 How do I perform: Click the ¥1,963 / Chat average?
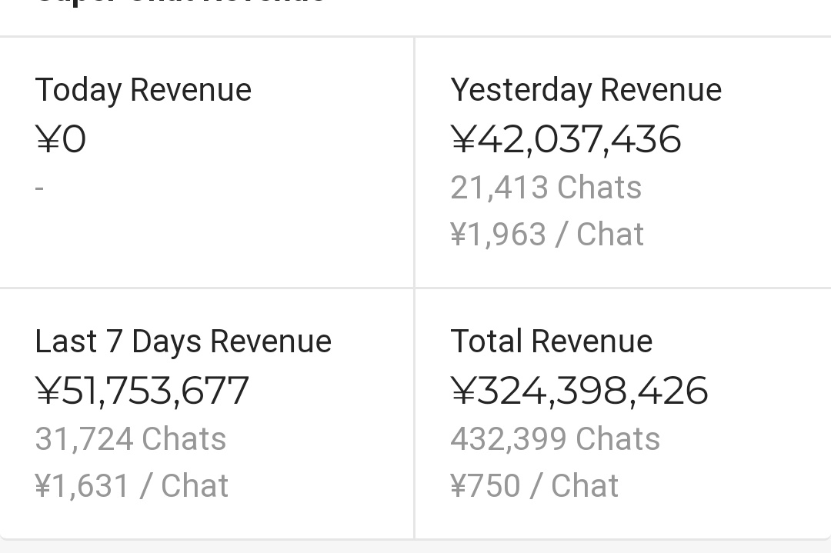pos(546,235)
